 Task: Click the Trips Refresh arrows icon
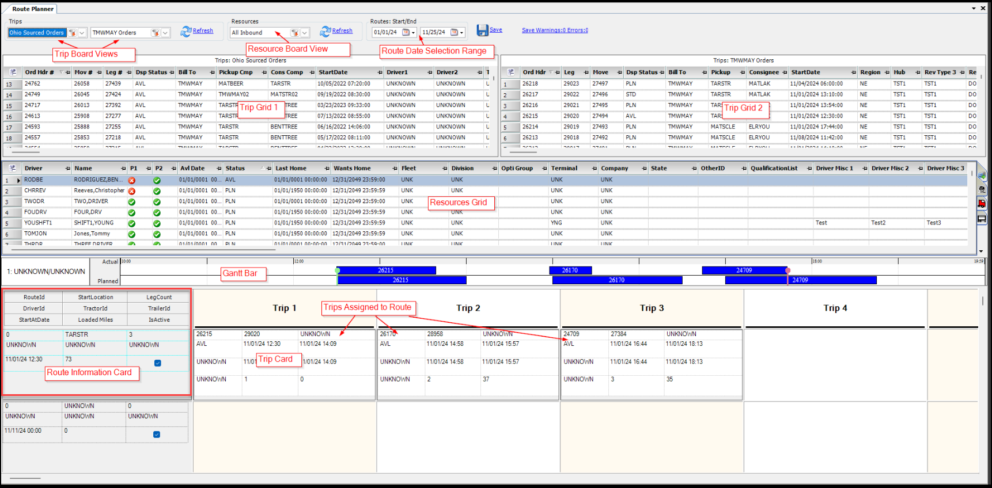[x=185, y=32]
